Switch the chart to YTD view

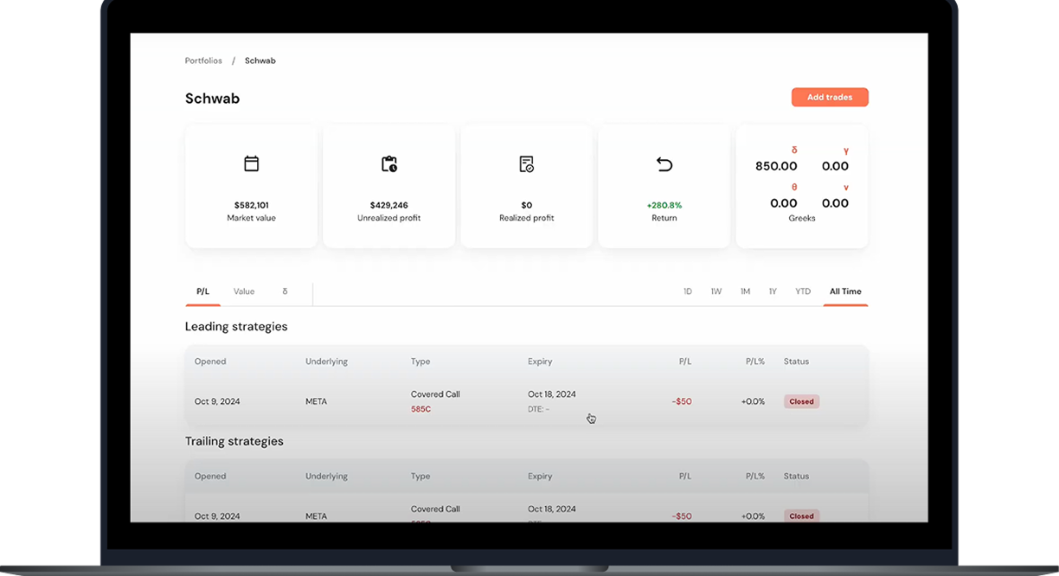pyautogui.click(x=802, y=291)
